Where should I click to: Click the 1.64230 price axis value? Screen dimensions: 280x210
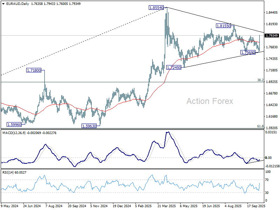coord(272,105)
